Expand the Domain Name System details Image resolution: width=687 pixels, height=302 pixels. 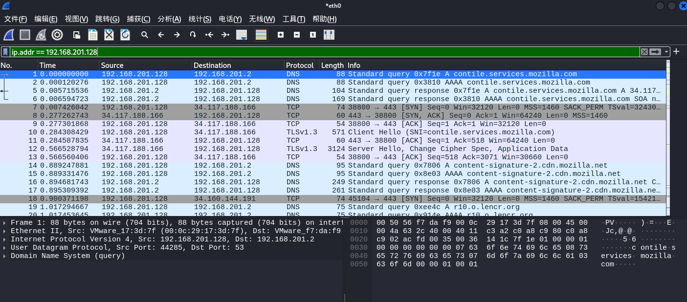(x=5, y=256)
